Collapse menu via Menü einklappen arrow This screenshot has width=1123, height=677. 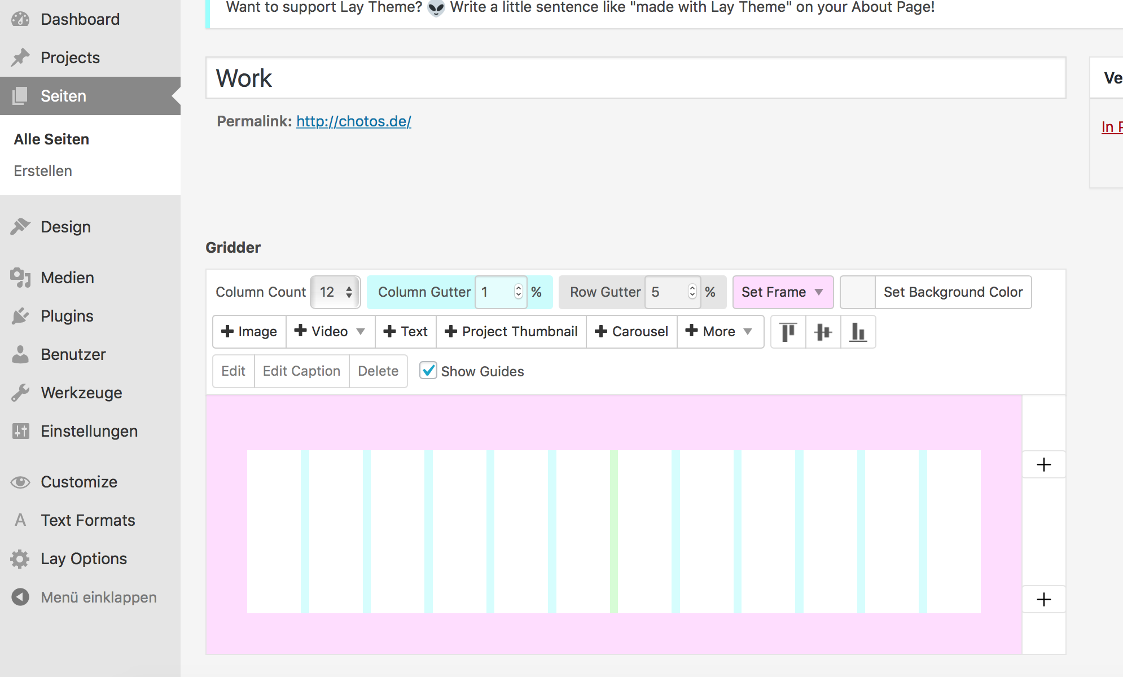pos(20,597)
